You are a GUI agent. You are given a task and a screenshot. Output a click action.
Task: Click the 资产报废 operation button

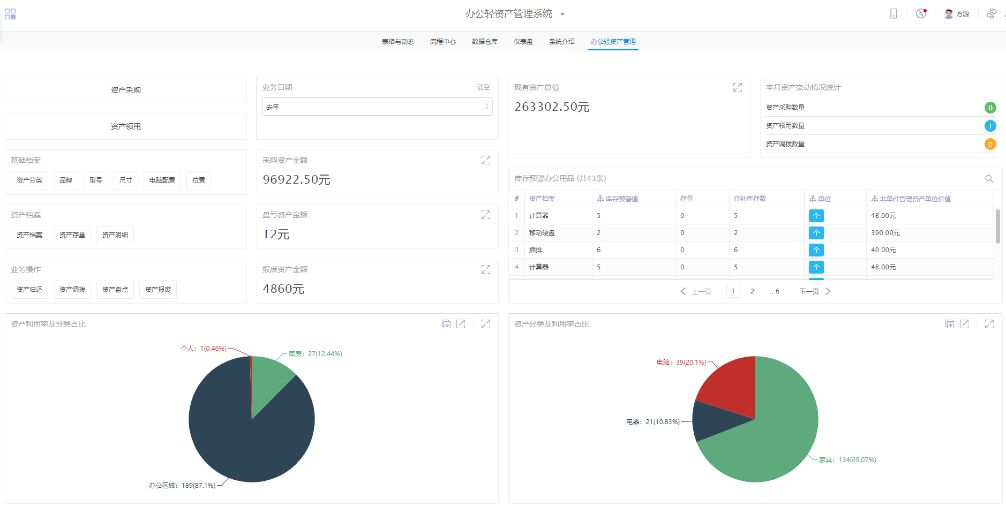tap(158, 290)
